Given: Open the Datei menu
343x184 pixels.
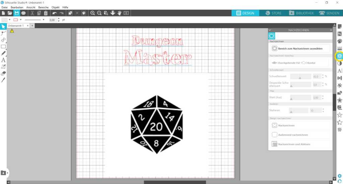Looking at the screenshot, I should click(x=4, y=7).
